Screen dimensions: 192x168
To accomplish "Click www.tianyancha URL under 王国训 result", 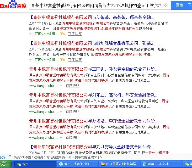I will click(43, 86).
